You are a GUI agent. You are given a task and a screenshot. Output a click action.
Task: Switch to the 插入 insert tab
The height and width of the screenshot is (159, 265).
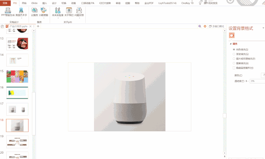45,3
